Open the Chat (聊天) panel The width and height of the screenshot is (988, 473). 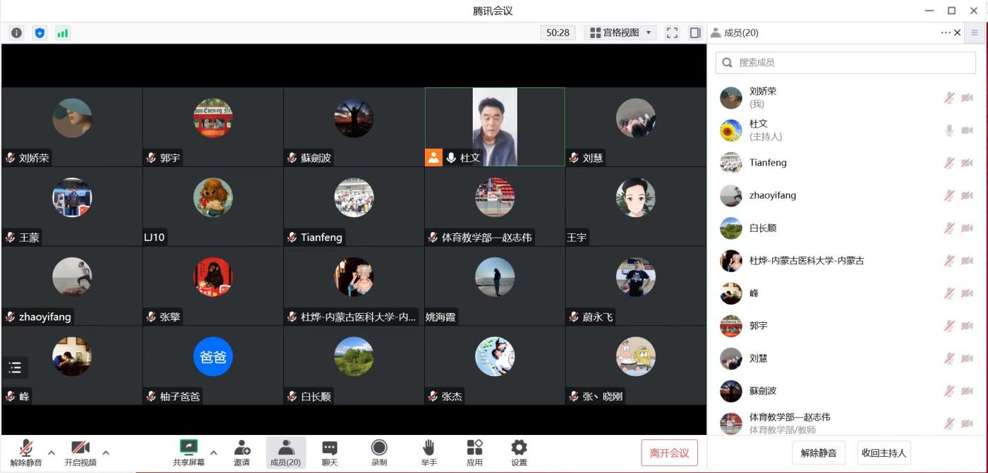[330, 452]
